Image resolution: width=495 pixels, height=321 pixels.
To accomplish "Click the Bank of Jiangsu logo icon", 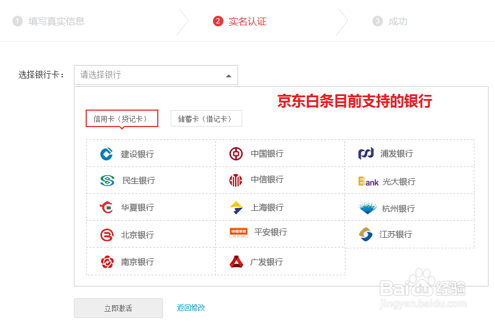I will (366, 234).
